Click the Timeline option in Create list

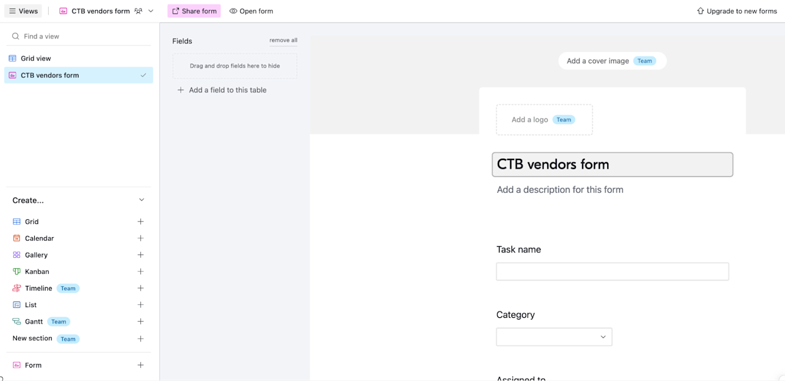39,288
